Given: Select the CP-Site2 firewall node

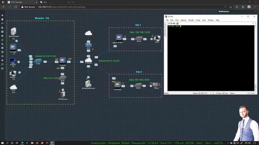Looking at the screenshot, I should [x=118, y=85].
